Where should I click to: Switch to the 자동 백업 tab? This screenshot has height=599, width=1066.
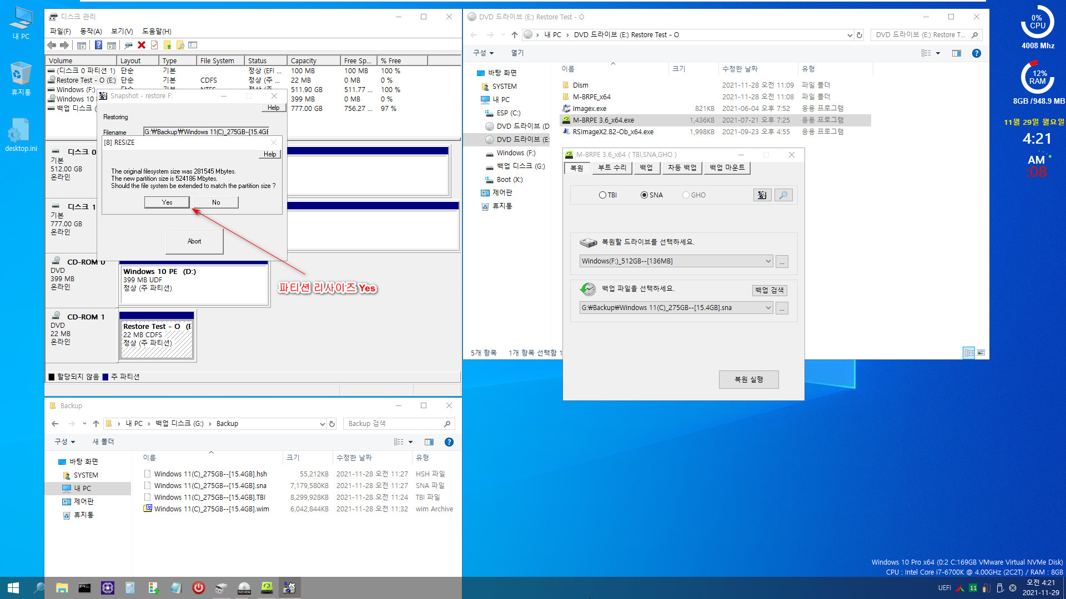click(x=682, y=167)
